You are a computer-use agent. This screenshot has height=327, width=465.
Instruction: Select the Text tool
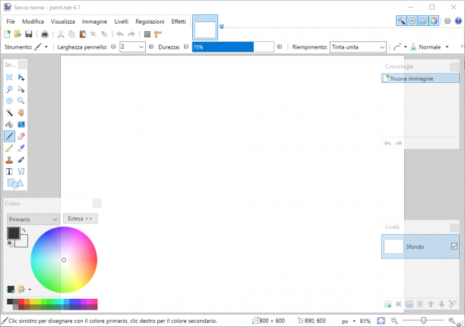[9, 172]
